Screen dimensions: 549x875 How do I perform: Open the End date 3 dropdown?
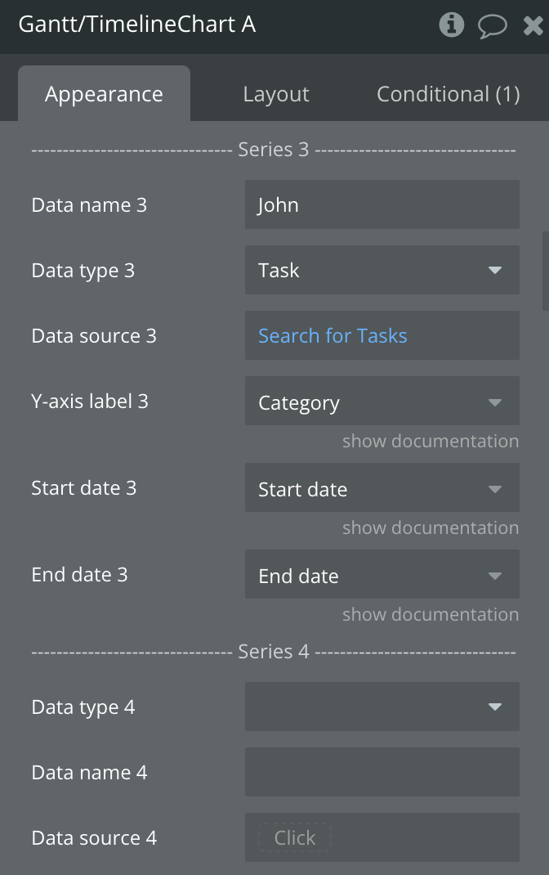point(382,576)
